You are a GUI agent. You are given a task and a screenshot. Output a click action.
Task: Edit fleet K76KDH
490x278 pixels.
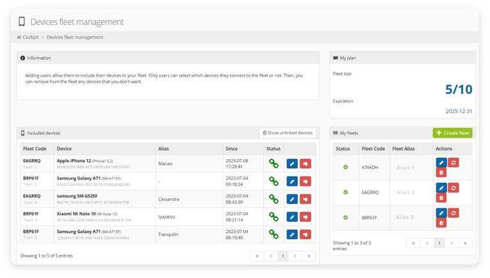tap(441, 162)
